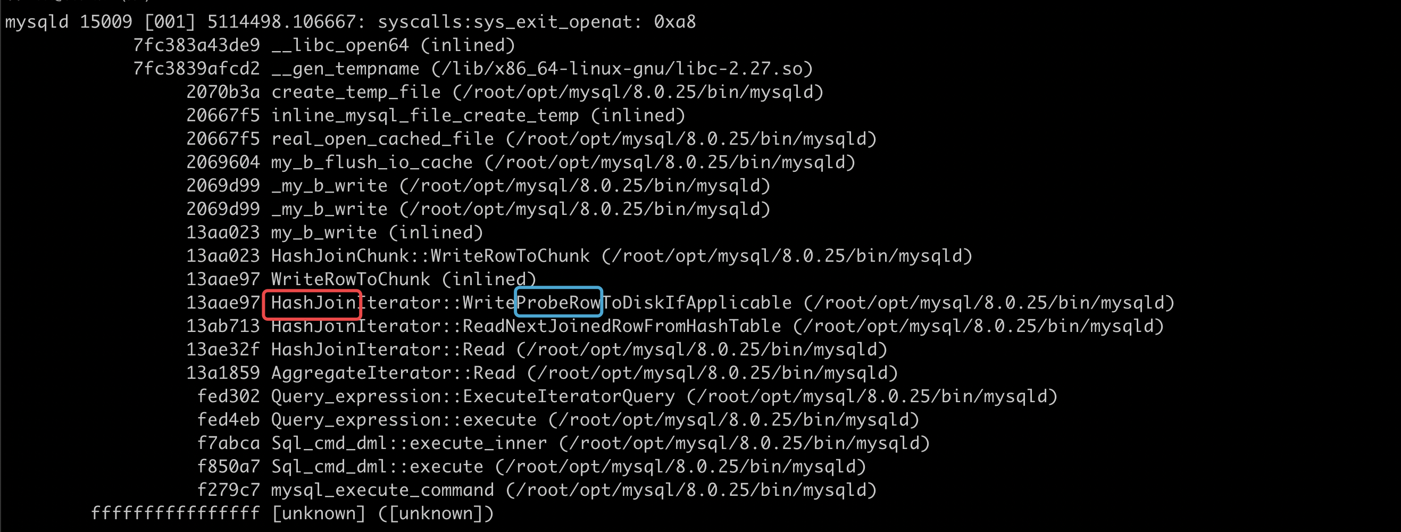Click inline_mysql_file_create_temp function name
This screenshot has width=1401, height=532.
coord(425,116)
